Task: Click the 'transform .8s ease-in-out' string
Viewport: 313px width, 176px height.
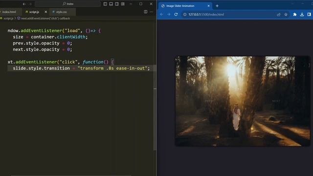Action: [x=112, y=68]
